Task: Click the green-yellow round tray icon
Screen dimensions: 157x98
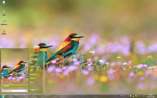Action: coord(136,96)
